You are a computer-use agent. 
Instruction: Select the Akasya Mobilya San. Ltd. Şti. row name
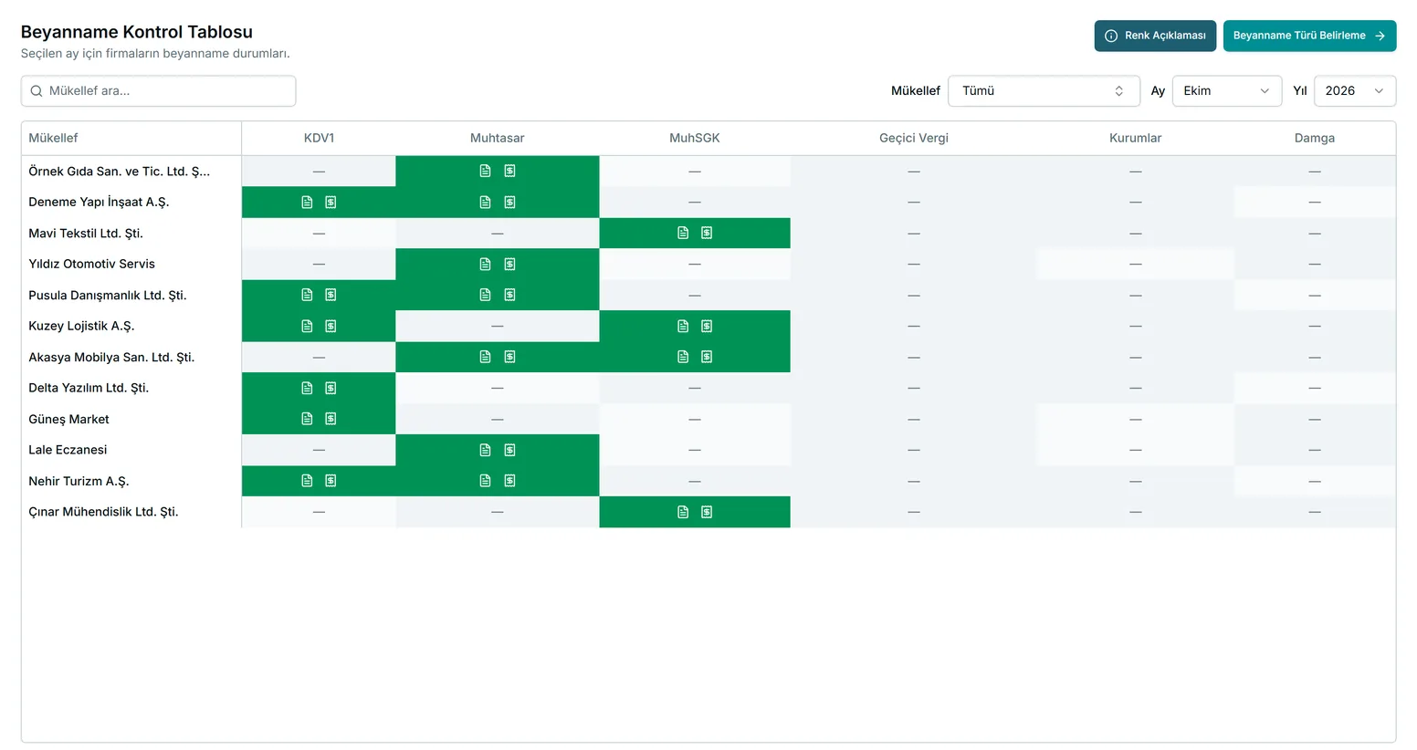point(111,357)
